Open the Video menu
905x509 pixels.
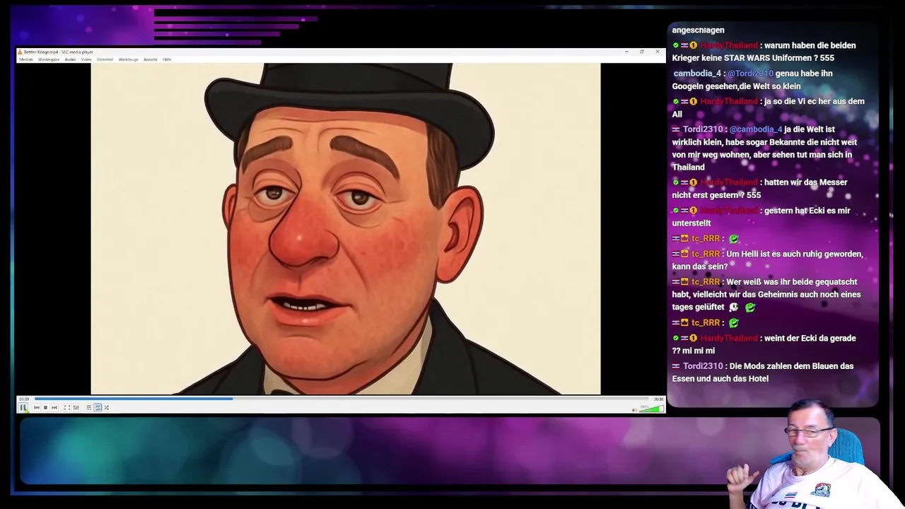point(86,59)
